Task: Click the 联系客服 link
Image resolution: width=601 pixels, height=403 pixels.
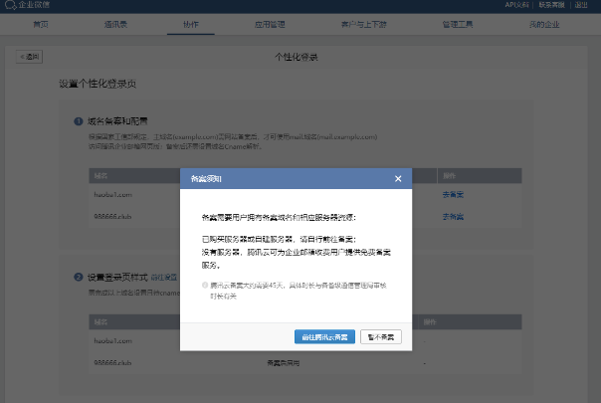Action: click(x=552, y=5)
